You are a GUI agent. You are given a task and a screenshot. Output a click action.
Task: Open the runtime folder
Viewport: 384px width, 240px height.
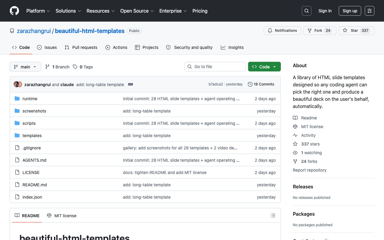(30, 99)
